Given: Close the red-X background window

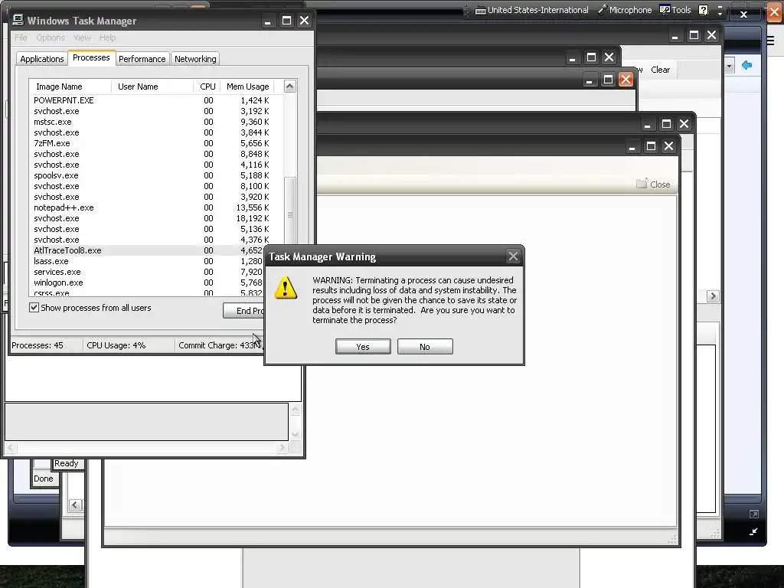Looking at the screenshot, I should (x=626, y=80).
